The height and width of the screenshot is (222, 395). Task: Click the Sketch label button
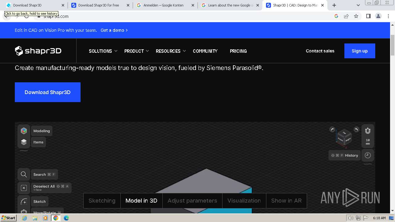[39, 202]
